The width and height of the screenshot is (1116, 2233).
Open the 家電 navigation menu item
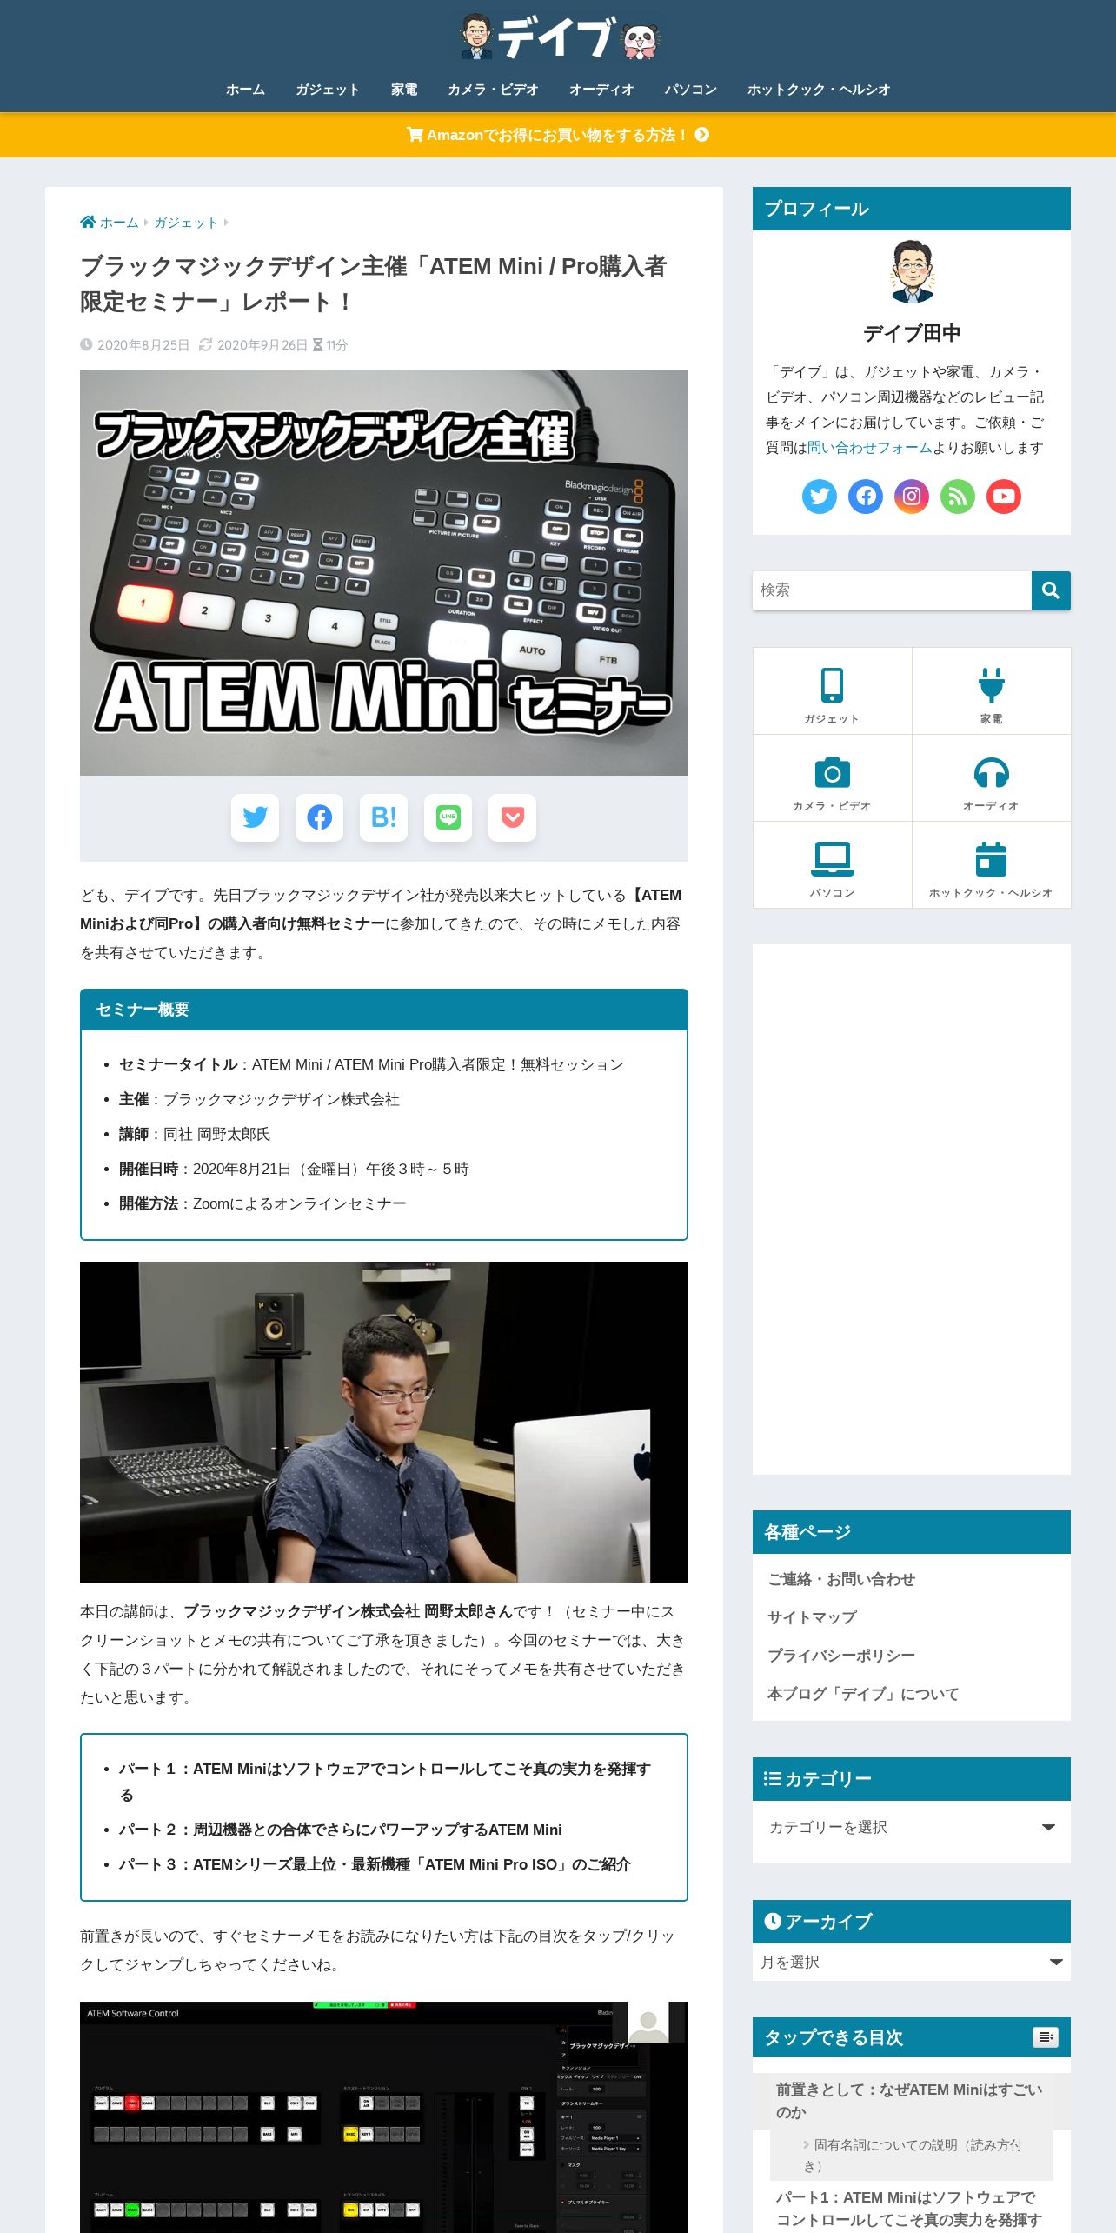[404, 90]
